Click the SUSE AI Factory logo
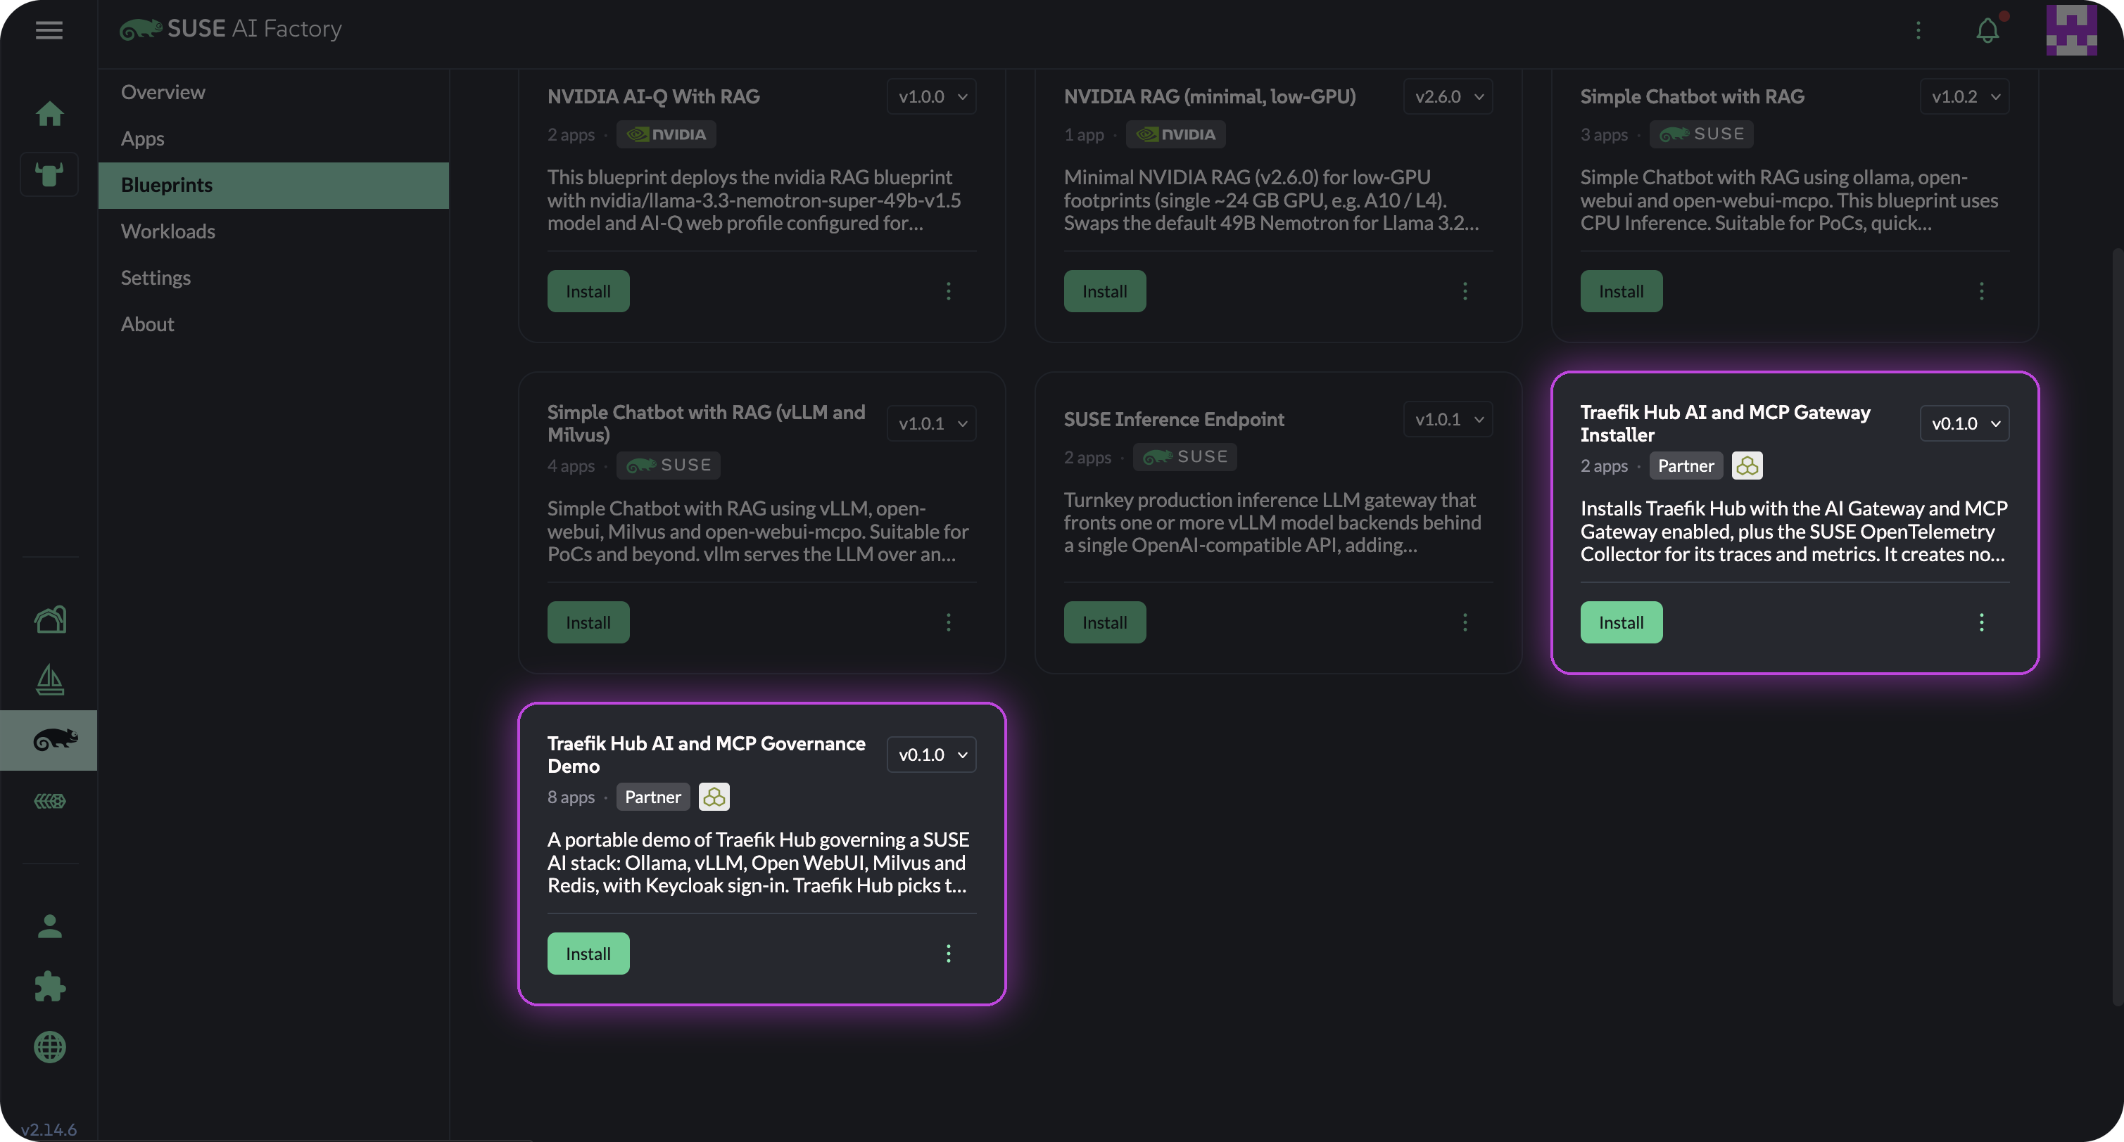Screen dimensions: 2124x1142 (230, 29)
